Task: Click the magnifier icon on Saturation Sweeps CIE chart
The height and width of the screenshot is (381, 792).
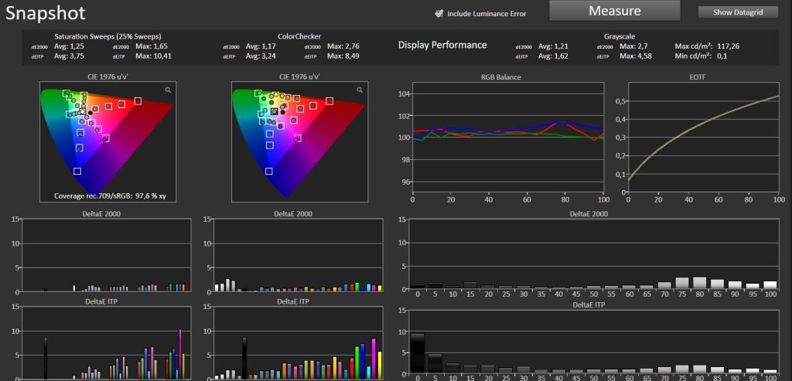Action: click(x=168, y=90)
